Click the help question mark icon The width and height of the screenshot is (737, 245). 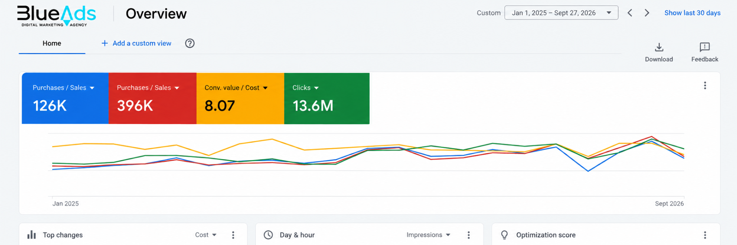coord(190,43)
